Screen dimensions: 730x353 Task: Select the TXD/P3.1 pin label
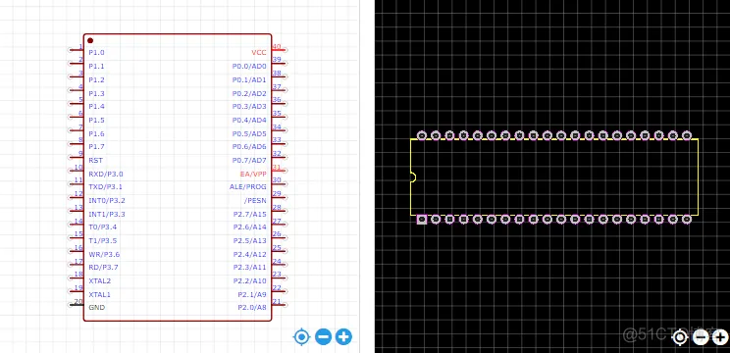pos(105,187)
